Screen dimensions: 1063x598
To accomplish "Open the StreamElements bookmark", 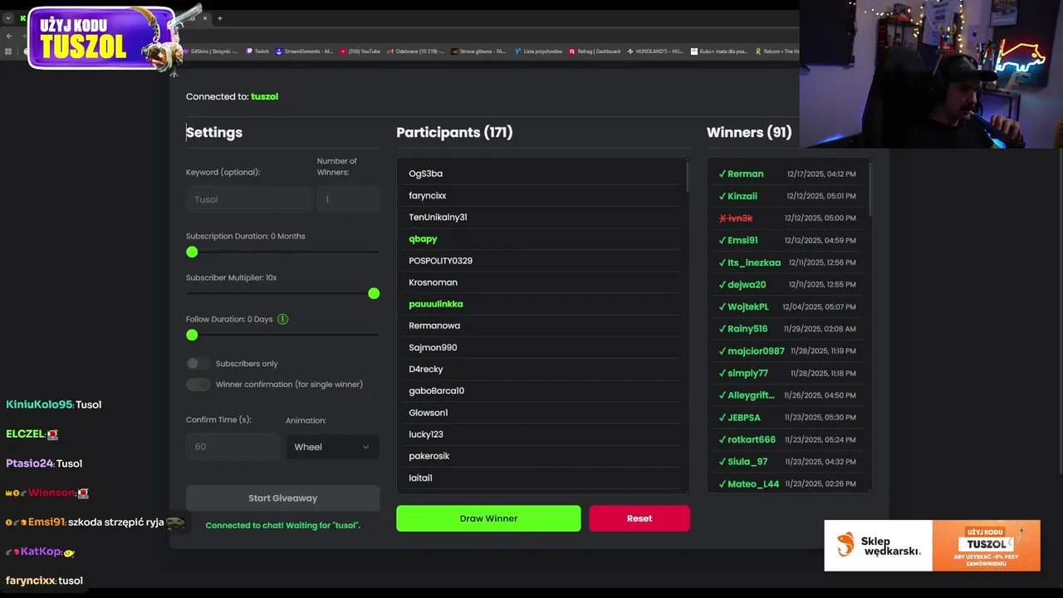I will [304, 51].
